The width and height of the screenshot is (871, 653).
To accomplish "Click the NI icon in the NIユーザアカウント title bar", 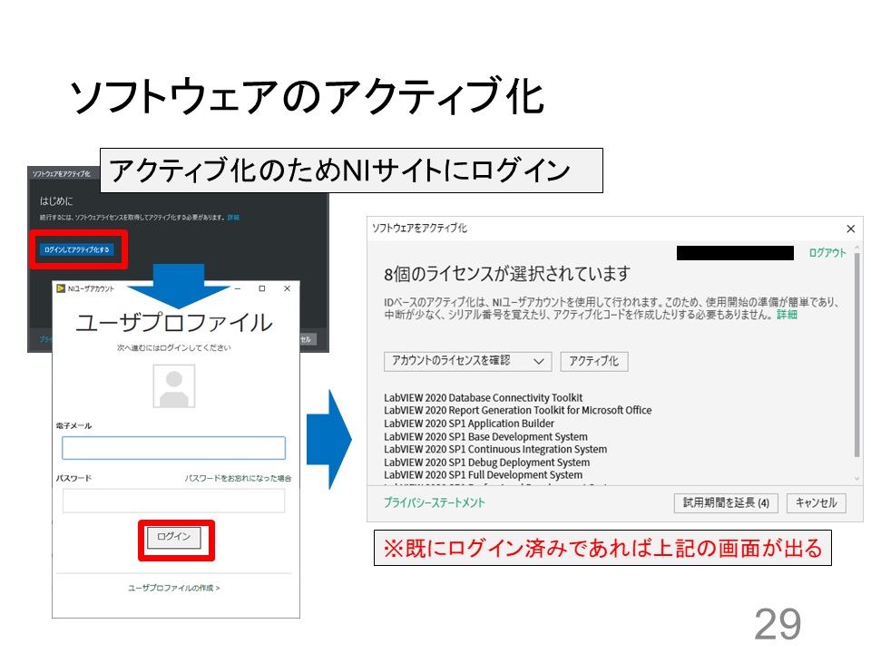I will (61, 288).
